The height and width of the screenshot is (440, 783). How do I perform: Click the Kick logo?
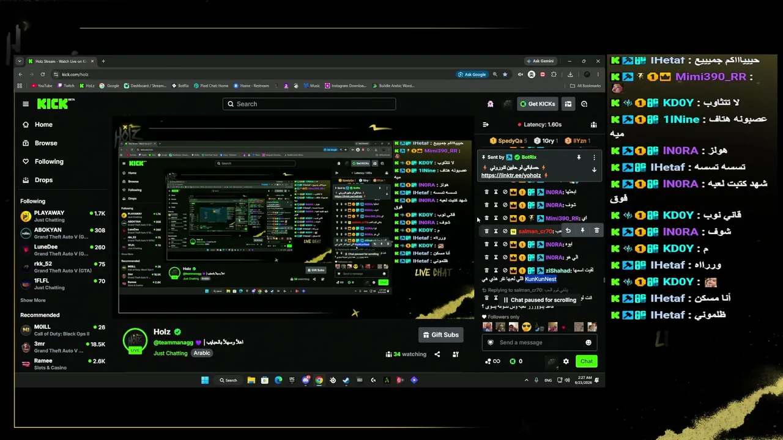[53, 104]
